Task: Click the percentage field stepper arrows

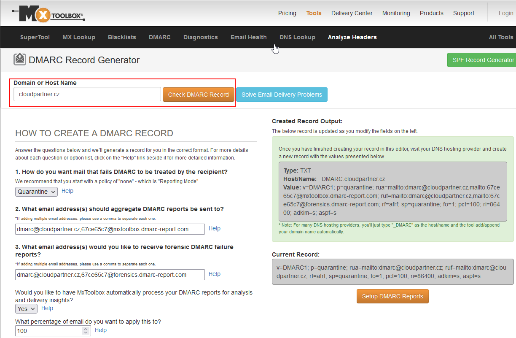Action: 86,331
